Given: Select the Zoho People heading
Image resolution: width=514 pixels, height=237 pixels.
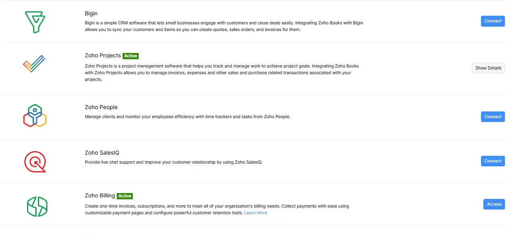Looking at the screenshot, I should 101,107.
